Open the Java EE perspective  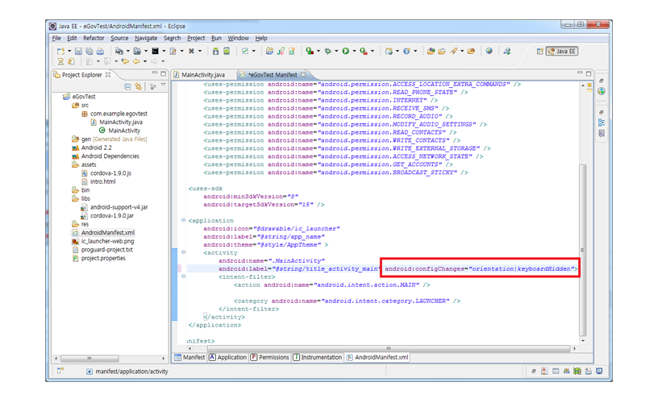pyautogui.click(x=562, y=51)
